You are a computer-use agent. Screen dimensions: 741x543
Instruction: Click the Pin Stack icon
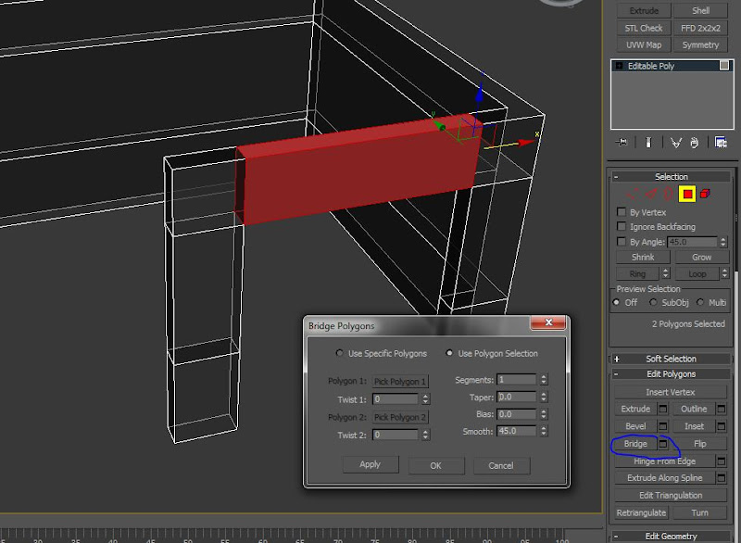click(622, 143)
